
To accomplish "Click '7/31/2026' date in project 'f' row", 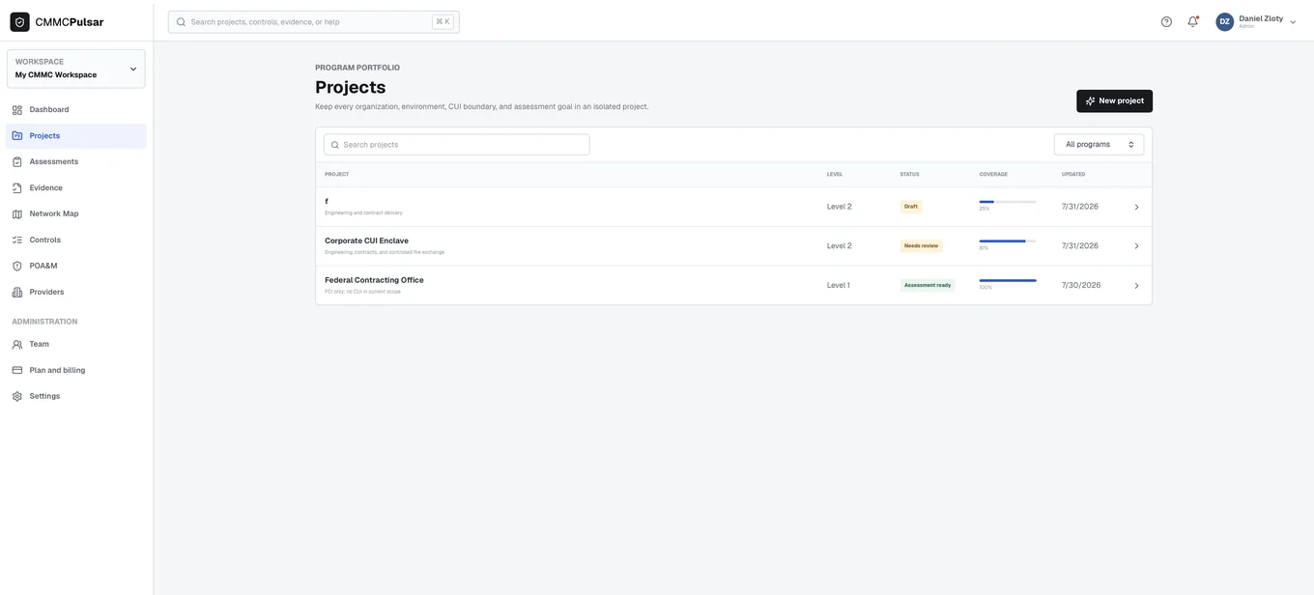I will [x=1080, y=207].
